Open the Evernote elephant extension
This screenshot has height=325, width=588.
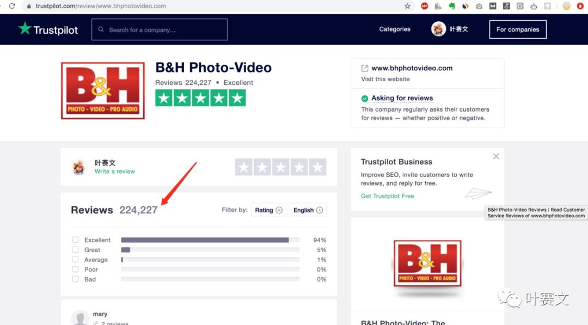point(452,6)
